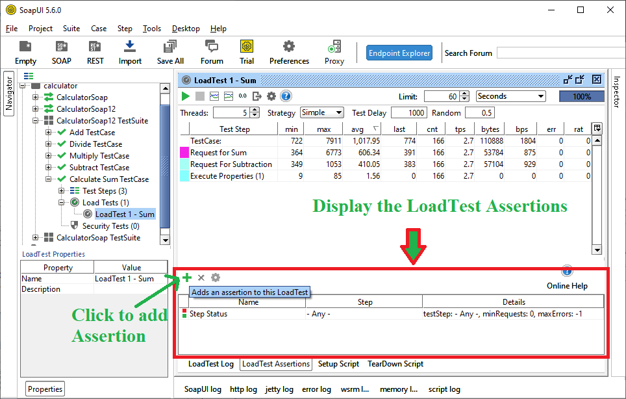626x399 pixels.
Task: Increase the Limit value with stepper
Action: click(x=465, y=94)
